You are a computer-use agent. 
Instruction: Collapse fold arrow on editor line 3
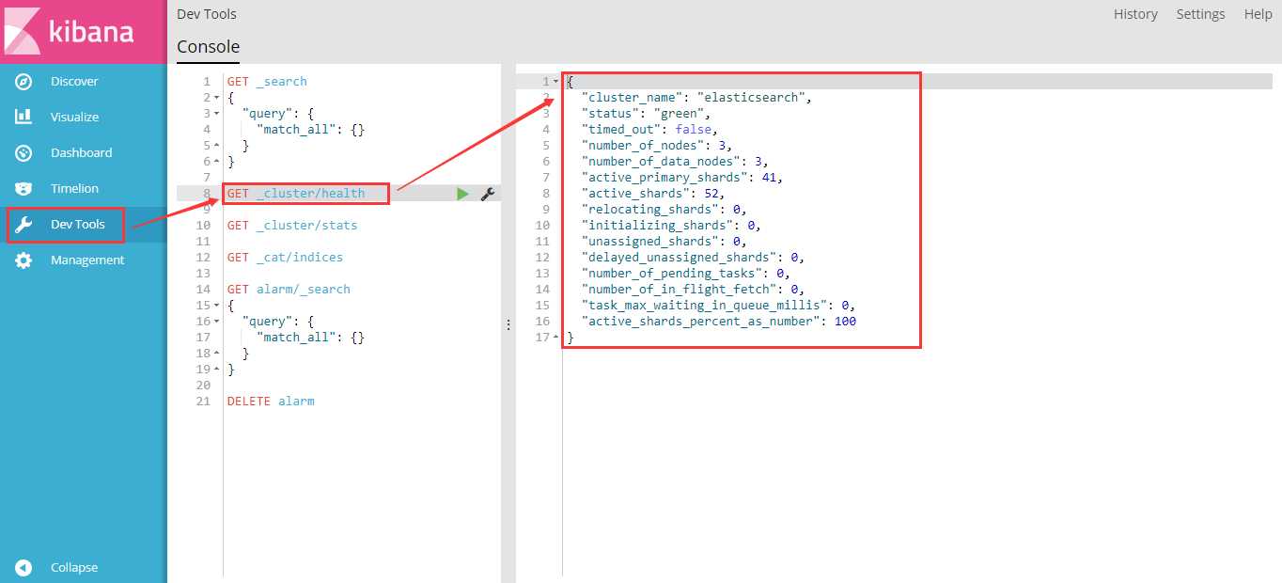click(217, 114)
